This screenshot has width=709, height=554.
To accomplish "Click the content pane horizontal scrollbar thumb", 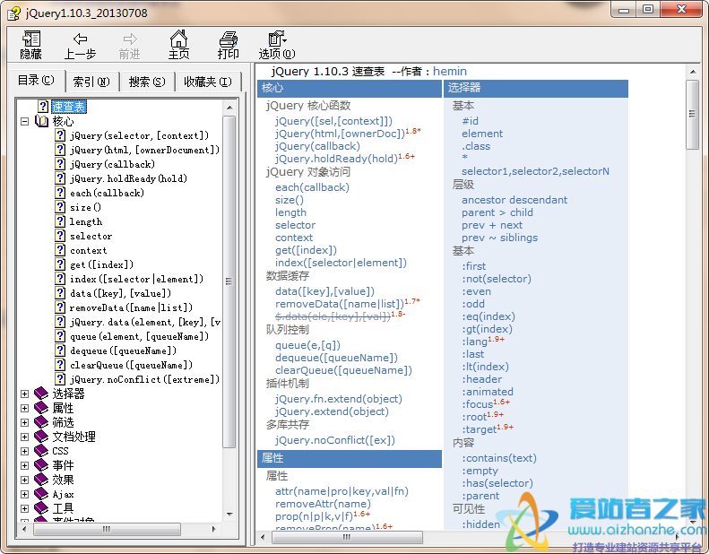I will pyautogui.click(x=347, y=537).
